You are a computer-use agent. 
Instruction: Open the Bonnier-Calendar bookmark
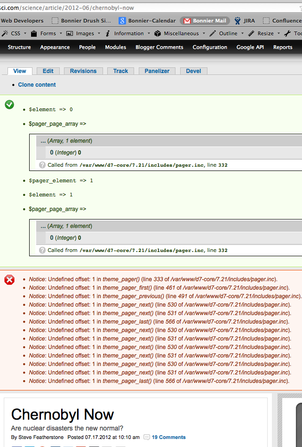tap(147, 21)
